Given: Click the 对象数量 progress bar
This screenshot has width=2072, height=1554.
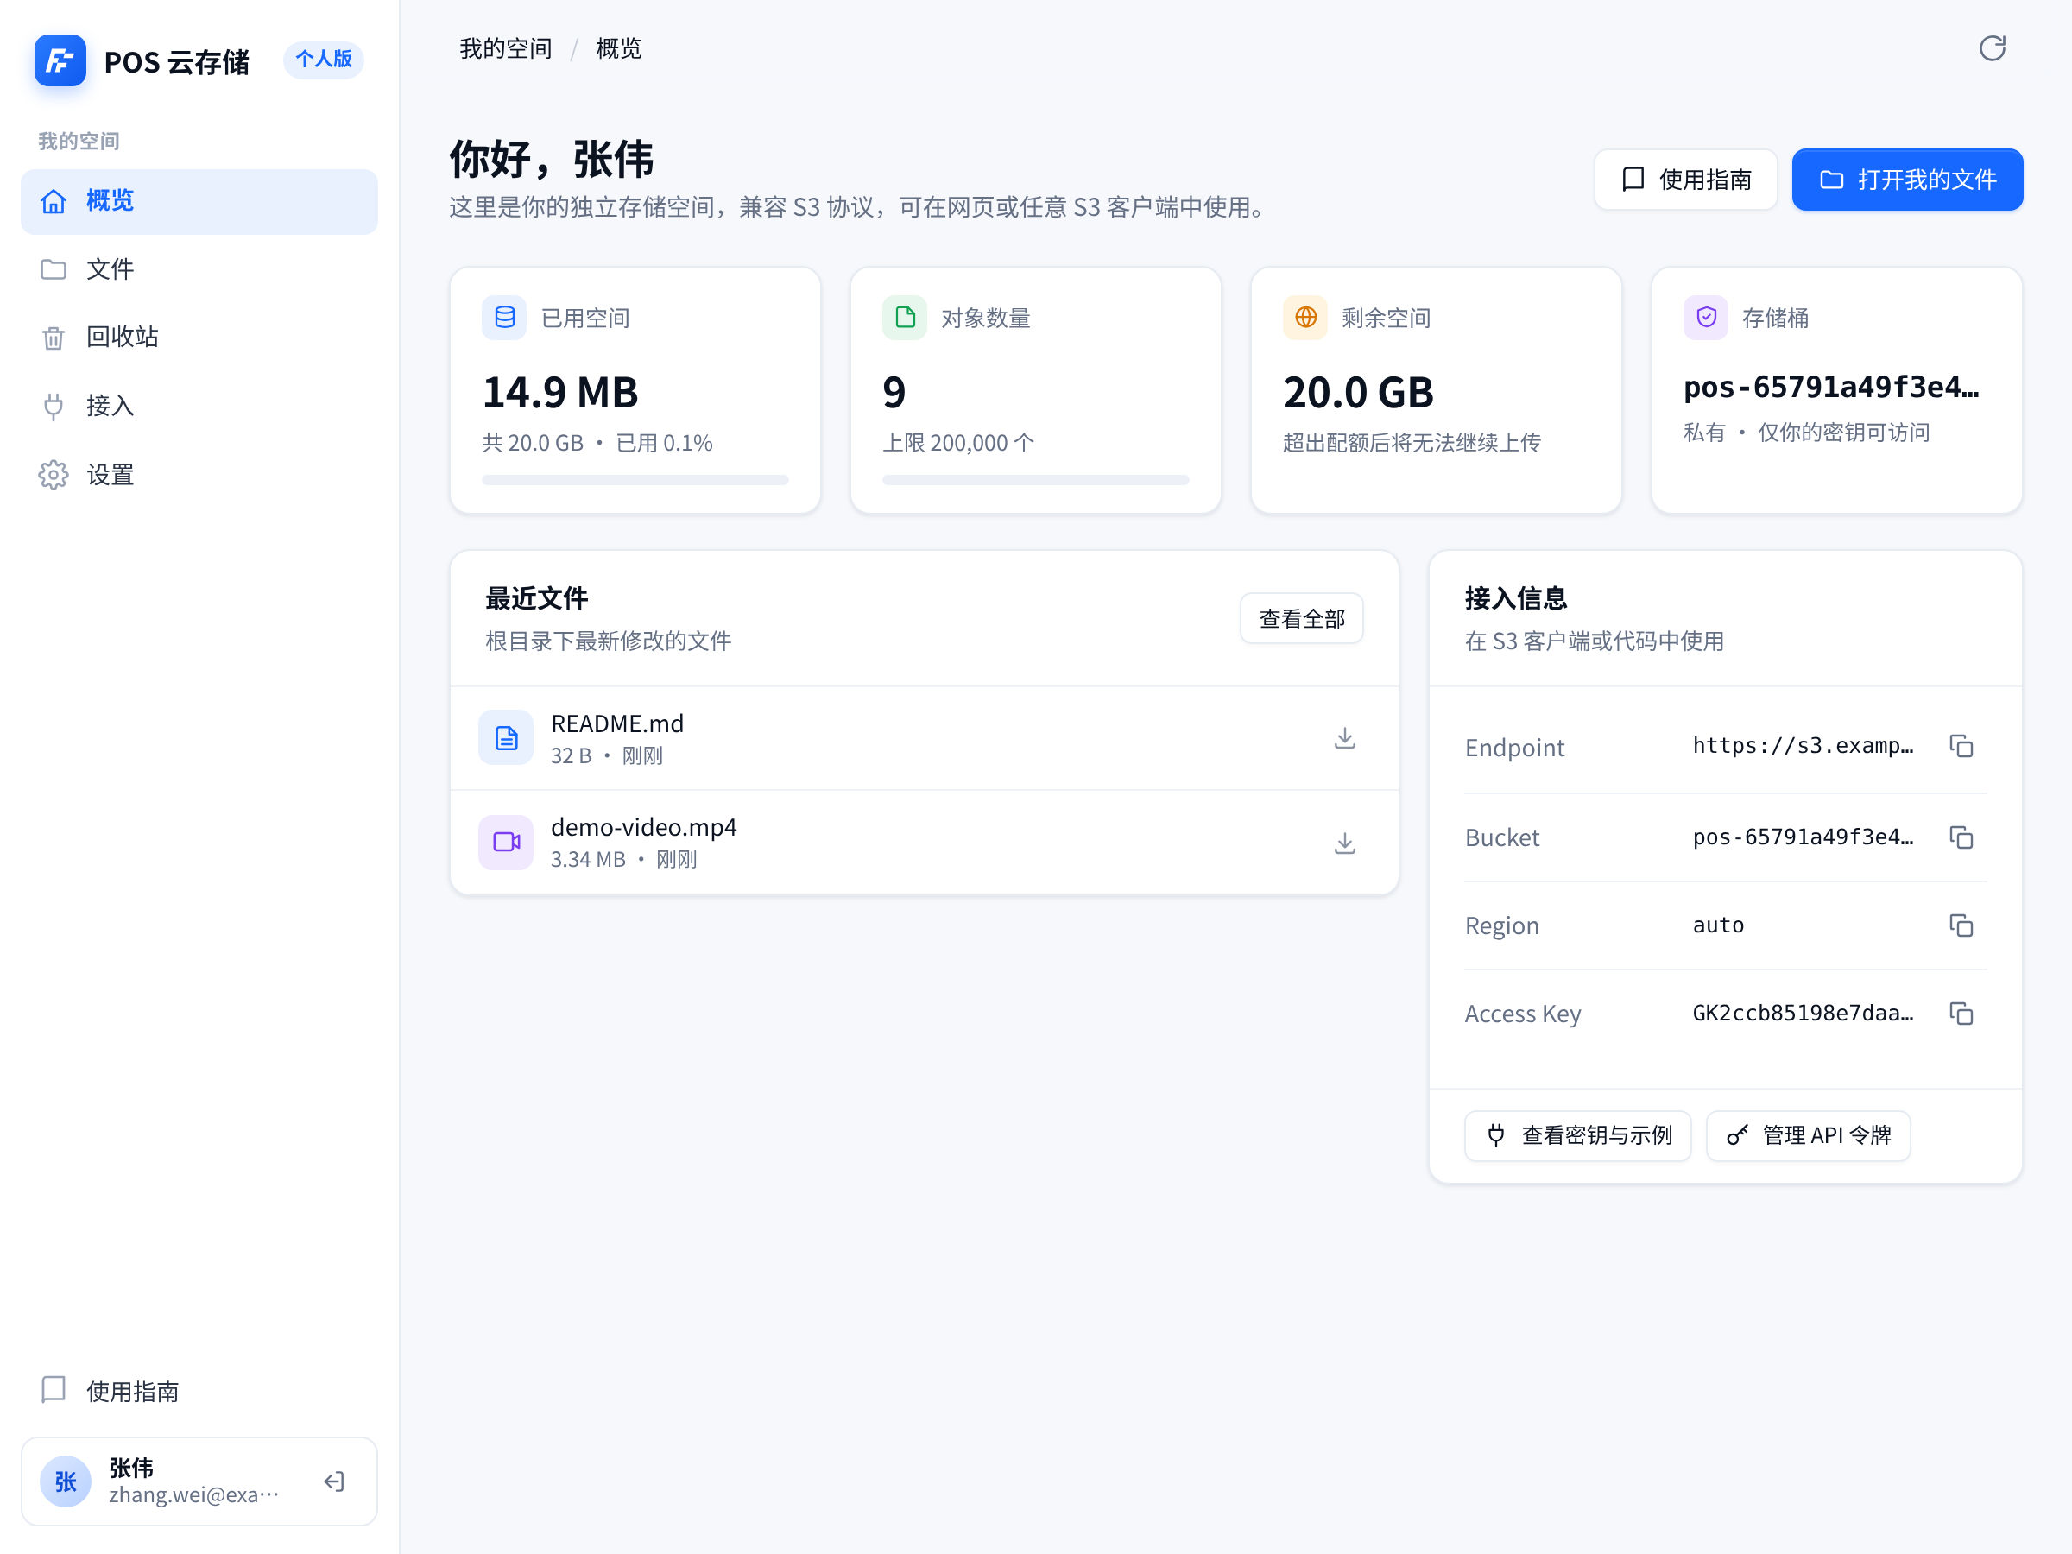Looking at the screenshot, I should click(x=1035, y=481).
